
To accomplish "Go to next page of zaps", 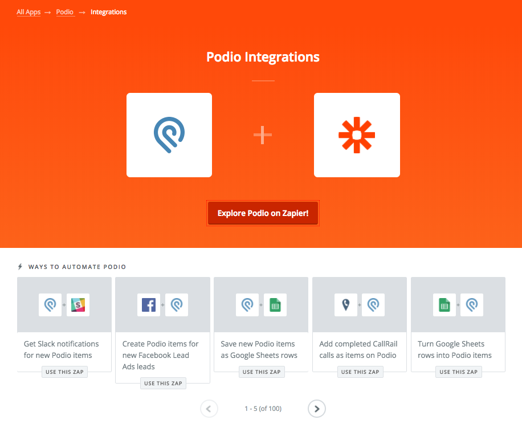I will pyautogui.click(x=317, y=409).
